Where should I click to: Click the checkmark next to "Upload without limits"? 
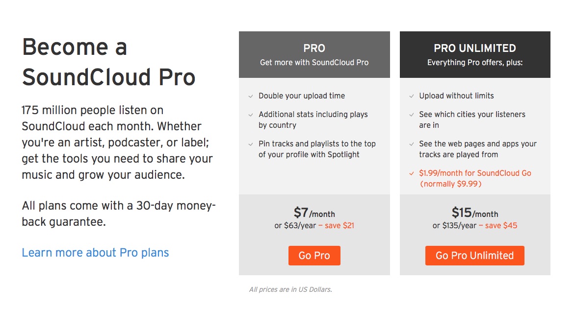412,96
